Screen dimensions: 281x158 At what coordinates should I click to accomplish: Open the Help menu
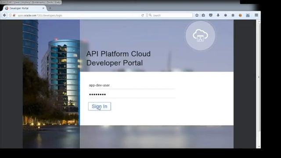tap(58, 2)
